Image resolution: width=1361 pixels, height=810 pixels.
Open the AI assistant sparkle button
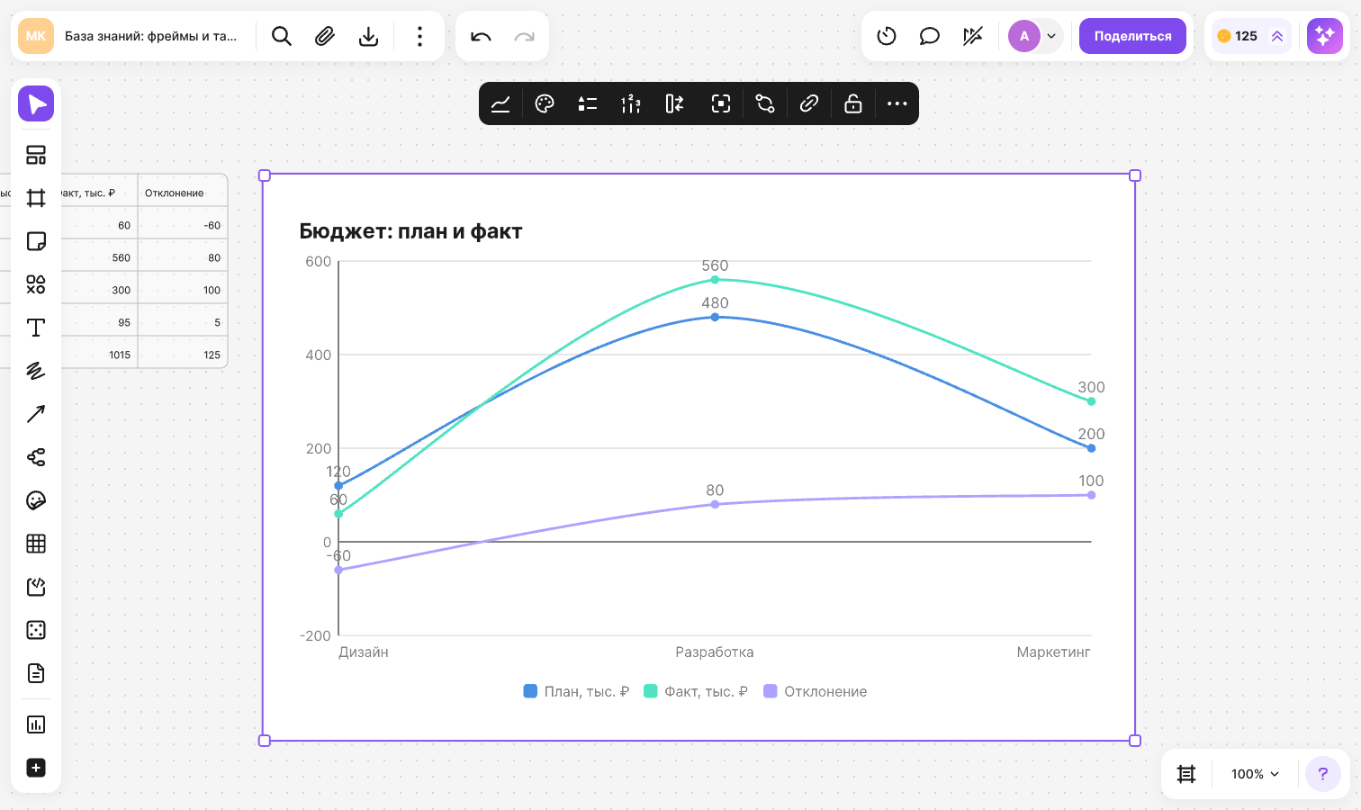[x=1325, y=36]
